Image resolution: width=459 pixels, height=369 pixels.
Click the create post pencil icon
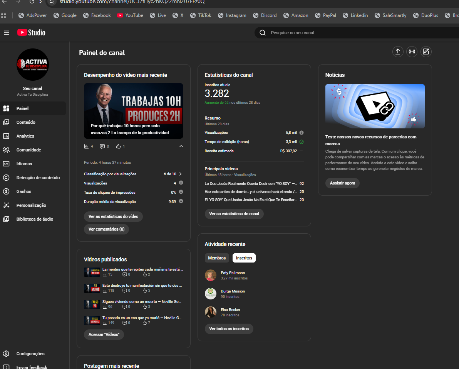[x=425, y=52]
